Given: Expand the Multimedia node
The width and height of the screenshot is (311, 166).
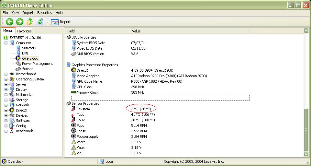Looking at the screenshot, I should point(6,95).
